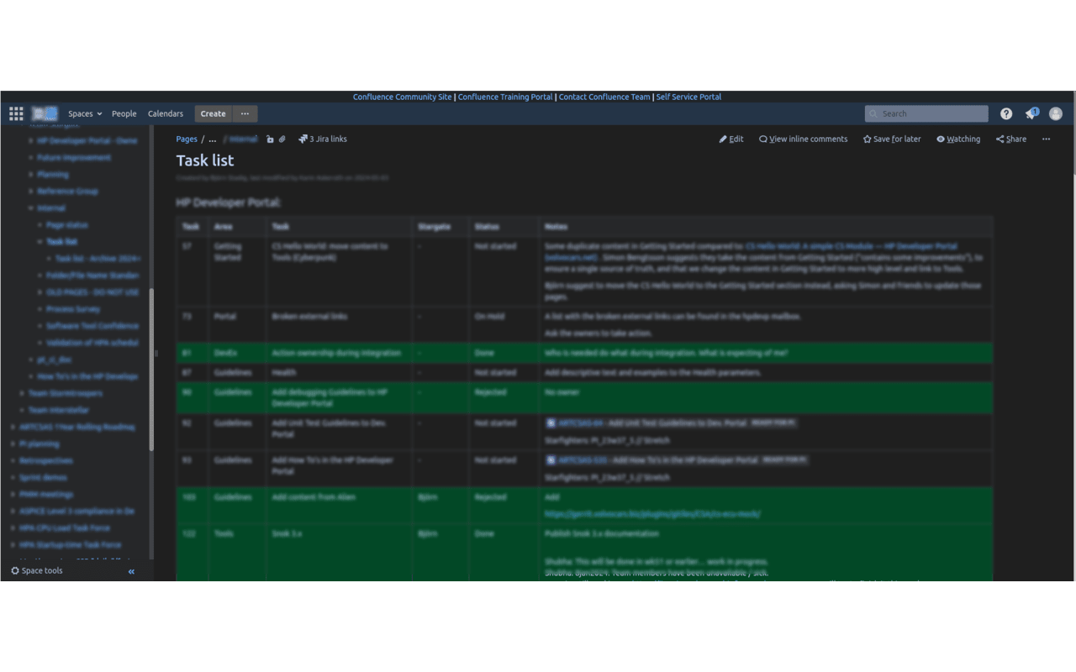Screen dimensions: 1076x672
Task: Open Space tools gear
Action: point(37,571)
